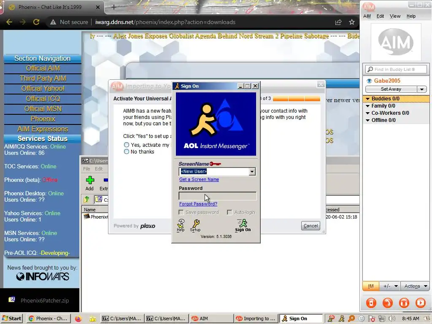Open Setup wrench icon in Sign On window

195,225
